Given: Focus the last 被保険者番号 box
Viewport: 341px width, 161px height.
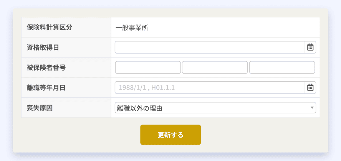Looking at the screenshot, I should click(282, 67).
